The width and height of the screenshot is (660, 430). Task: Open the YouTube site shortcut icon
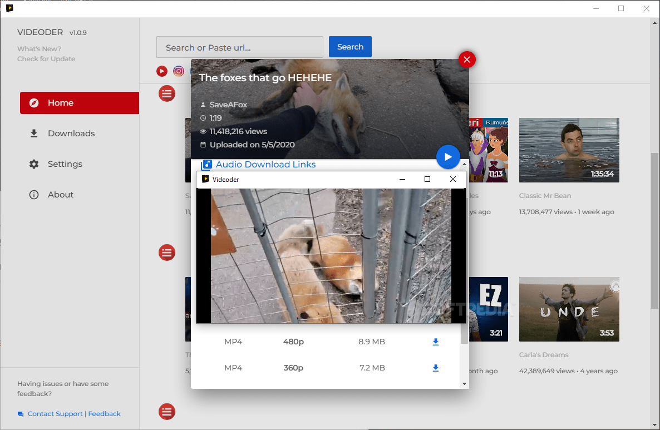[161, 71]
